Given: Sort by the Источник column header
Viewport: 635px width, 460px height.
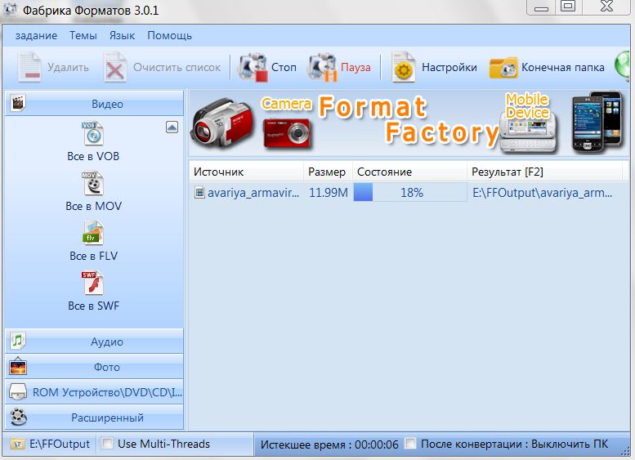Looking at the screenshot, I should pyautogui.click(x=246, y=172).
